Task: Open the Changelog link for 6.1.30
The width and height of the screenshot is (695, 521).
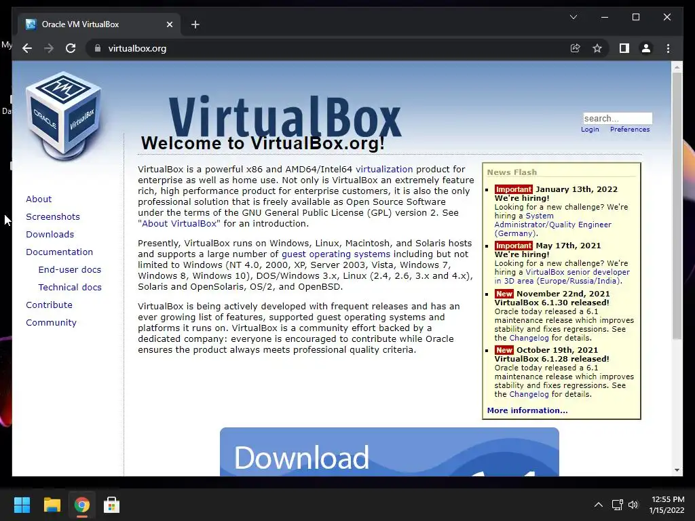Action: click(x=529, y=338)
